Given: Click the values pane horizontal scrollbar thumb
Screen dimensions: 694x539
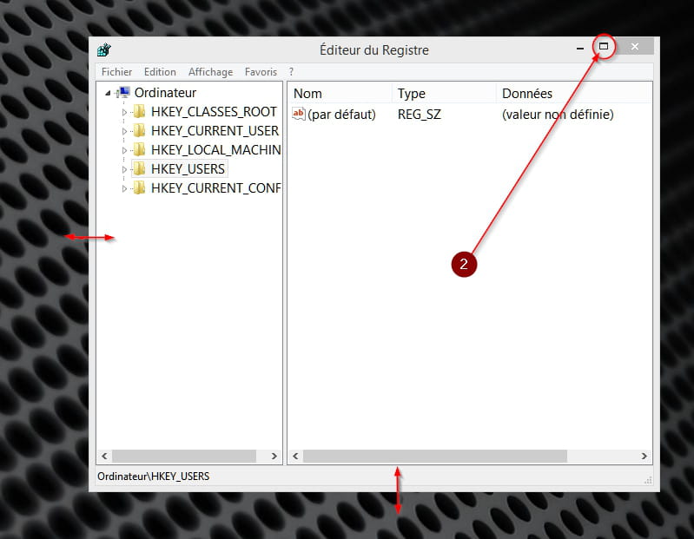Looking at the screenshot, I should pos(435,456).
